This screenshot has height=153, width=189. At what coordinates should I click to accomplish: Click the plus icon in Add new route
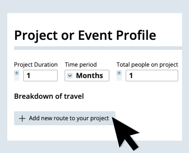[x=22, y=119]
